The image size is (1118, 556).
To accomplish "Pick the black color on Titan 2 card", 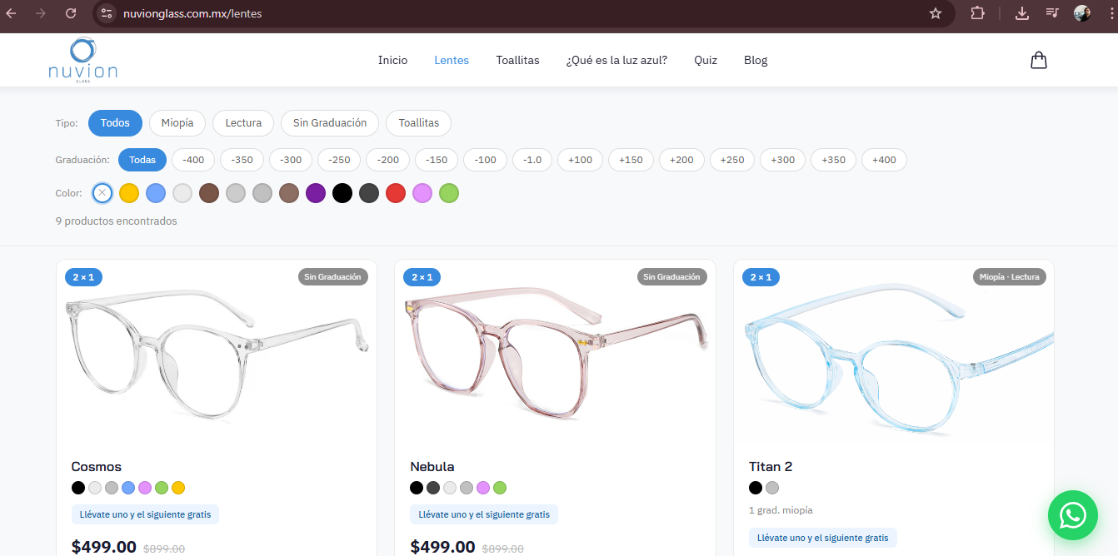I will point(756,488).
